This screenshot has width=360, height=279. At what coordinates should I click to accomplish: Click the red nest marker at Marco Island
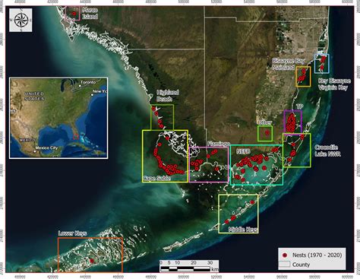(x=74, y=14)
